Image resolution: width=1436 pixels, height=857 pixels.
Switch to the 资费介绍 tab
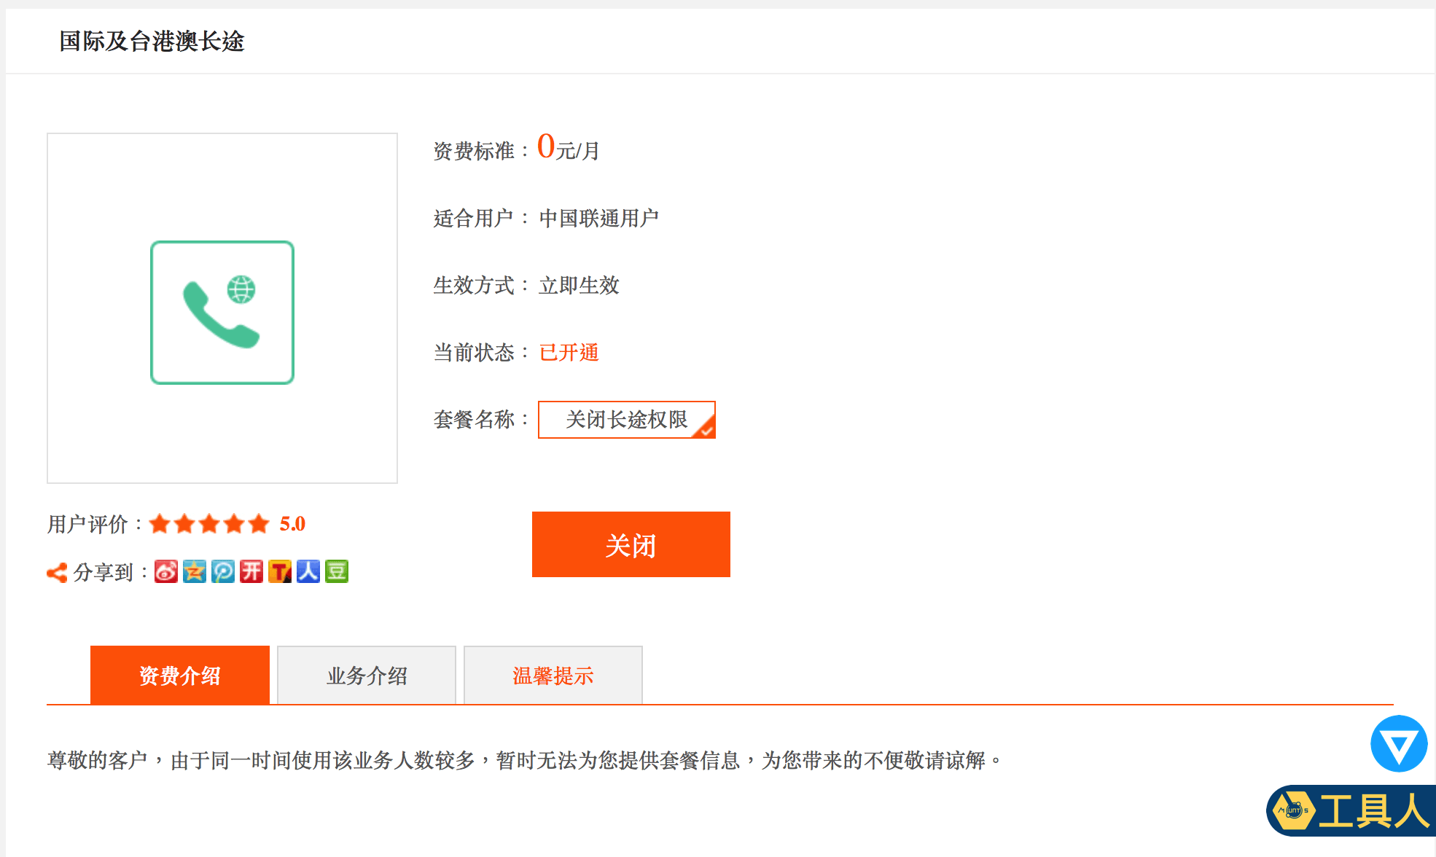[180, 675]
